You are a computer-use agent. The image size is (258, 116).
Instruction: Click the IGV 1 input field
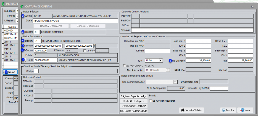tap(241, 55)
